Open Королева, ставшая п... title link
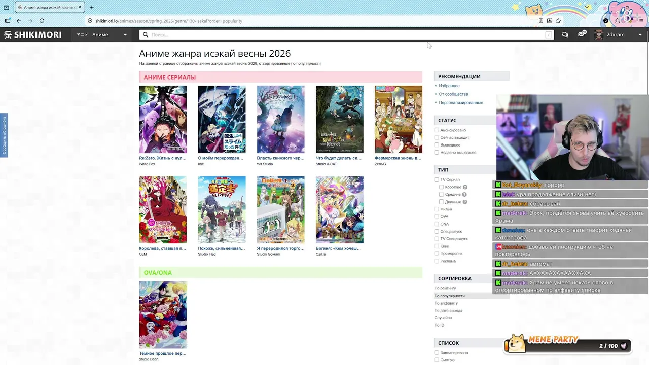This screenshot has height=365, width=649. (163, 248)
